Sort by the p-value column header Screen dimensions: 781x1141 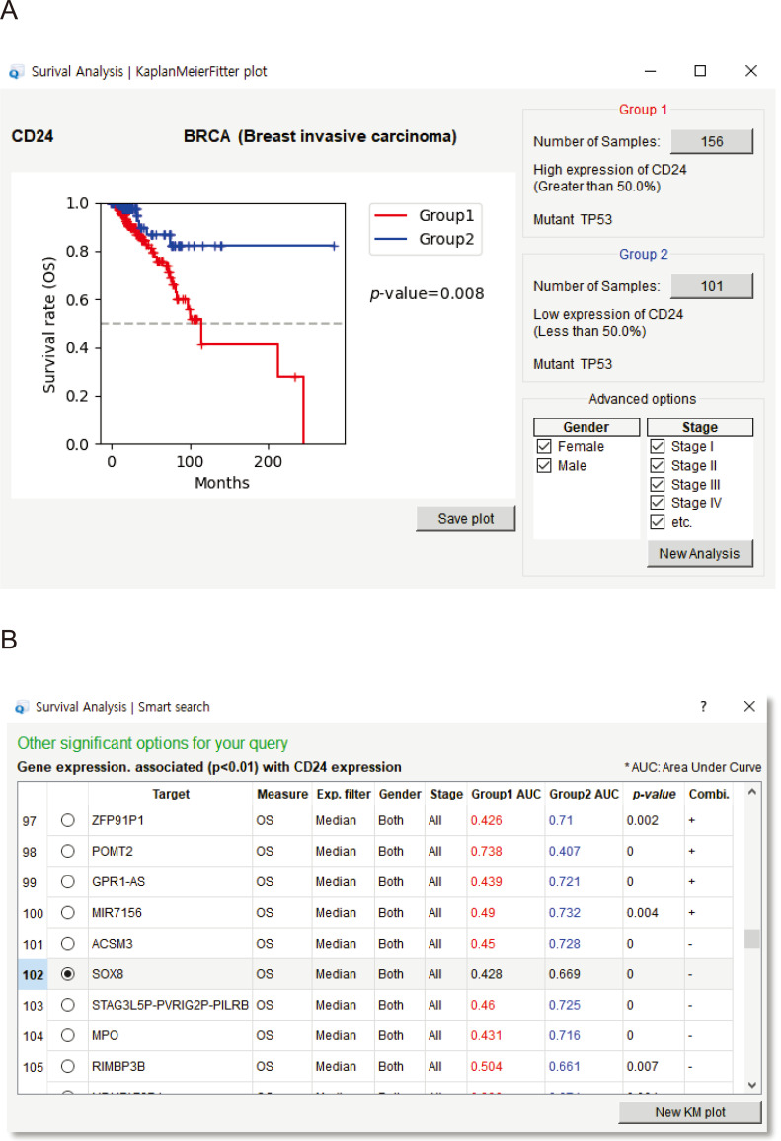(652, 795)
